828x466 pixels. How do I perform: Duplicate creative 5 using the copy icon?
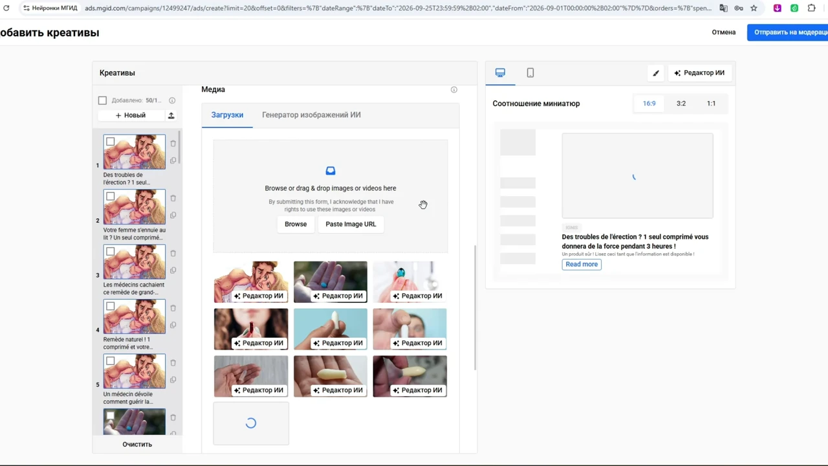click(173, 380)
